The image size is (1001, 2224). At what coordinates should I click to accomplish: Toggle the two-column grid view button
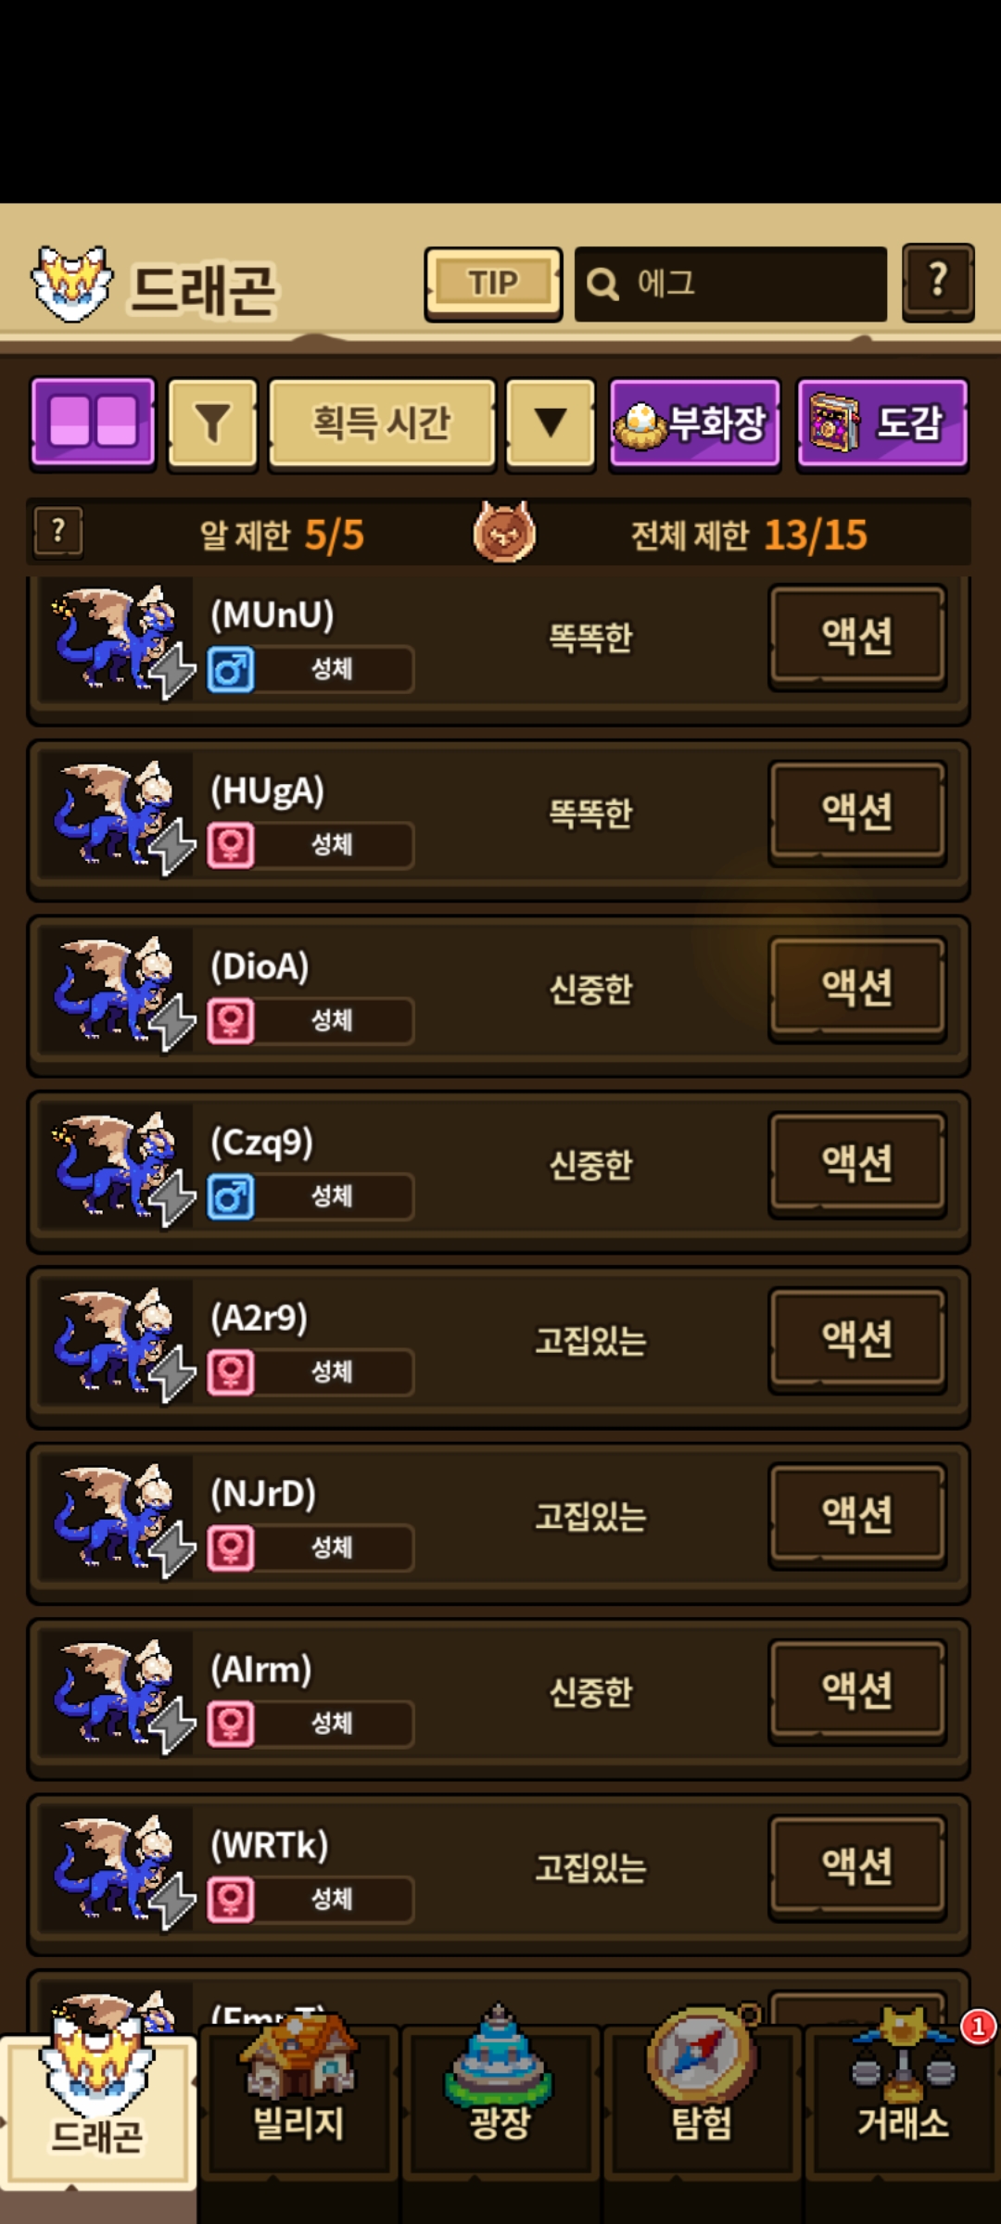94,423
